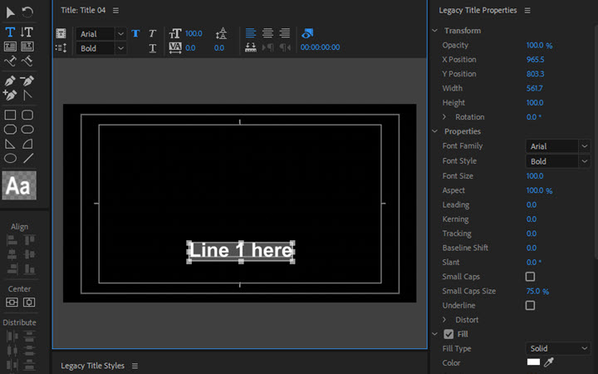This screenshot has width=598, height=374.
Task: Select the Rotation tool
Action: [x=27, y=12]
